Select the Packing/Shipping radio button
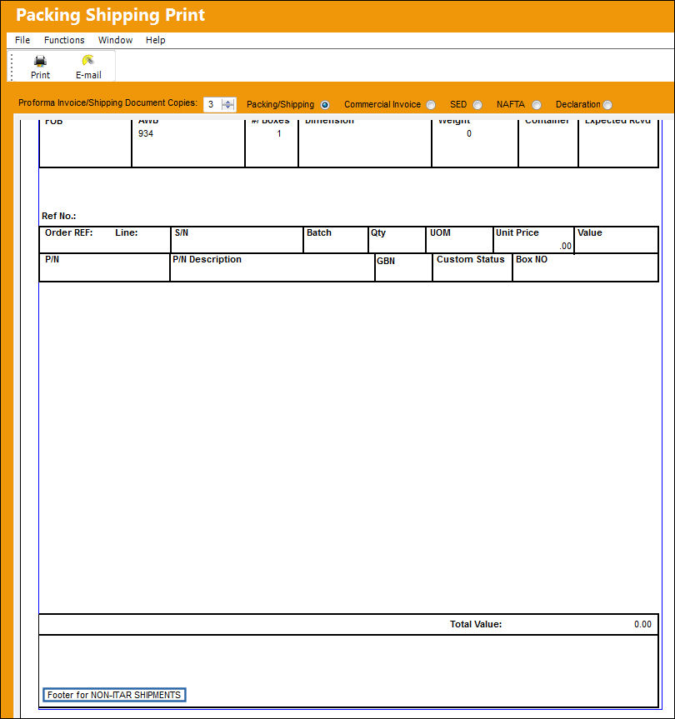This screenshot has width=675, height=719. point(325,105)
